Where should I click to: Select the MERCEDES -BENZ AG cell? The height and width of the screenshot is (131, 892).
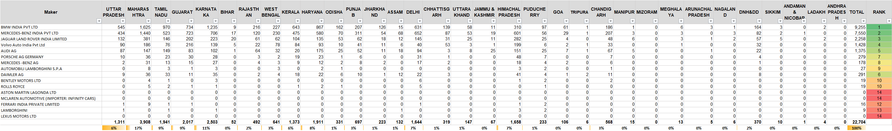pos(51,63)
